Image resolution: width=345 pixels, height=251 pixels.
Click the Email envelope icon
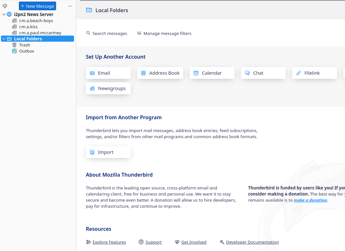pos(92,73)
